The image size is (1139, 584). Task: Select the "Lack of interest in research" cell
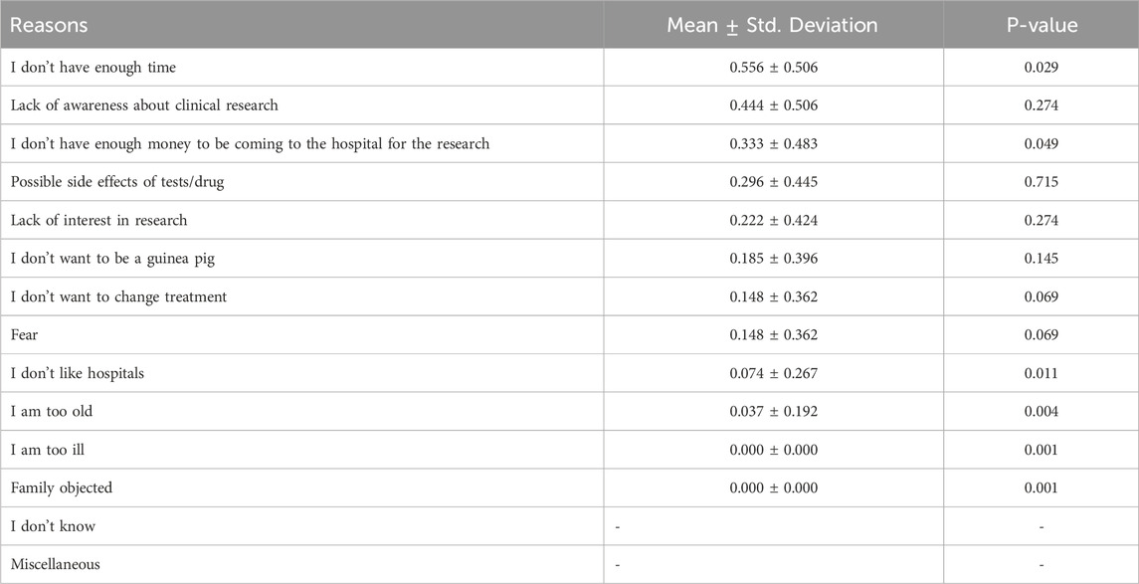click(x=98, y=220)
